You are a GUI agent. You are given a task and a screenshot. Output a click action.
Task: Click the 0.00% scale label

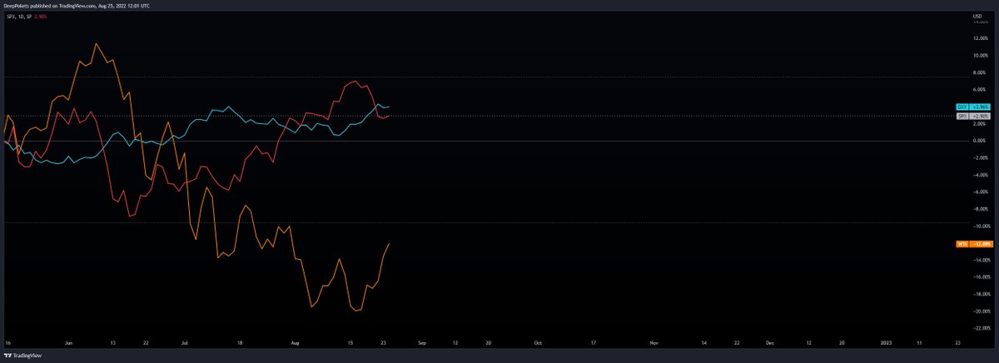pos(980,141)
